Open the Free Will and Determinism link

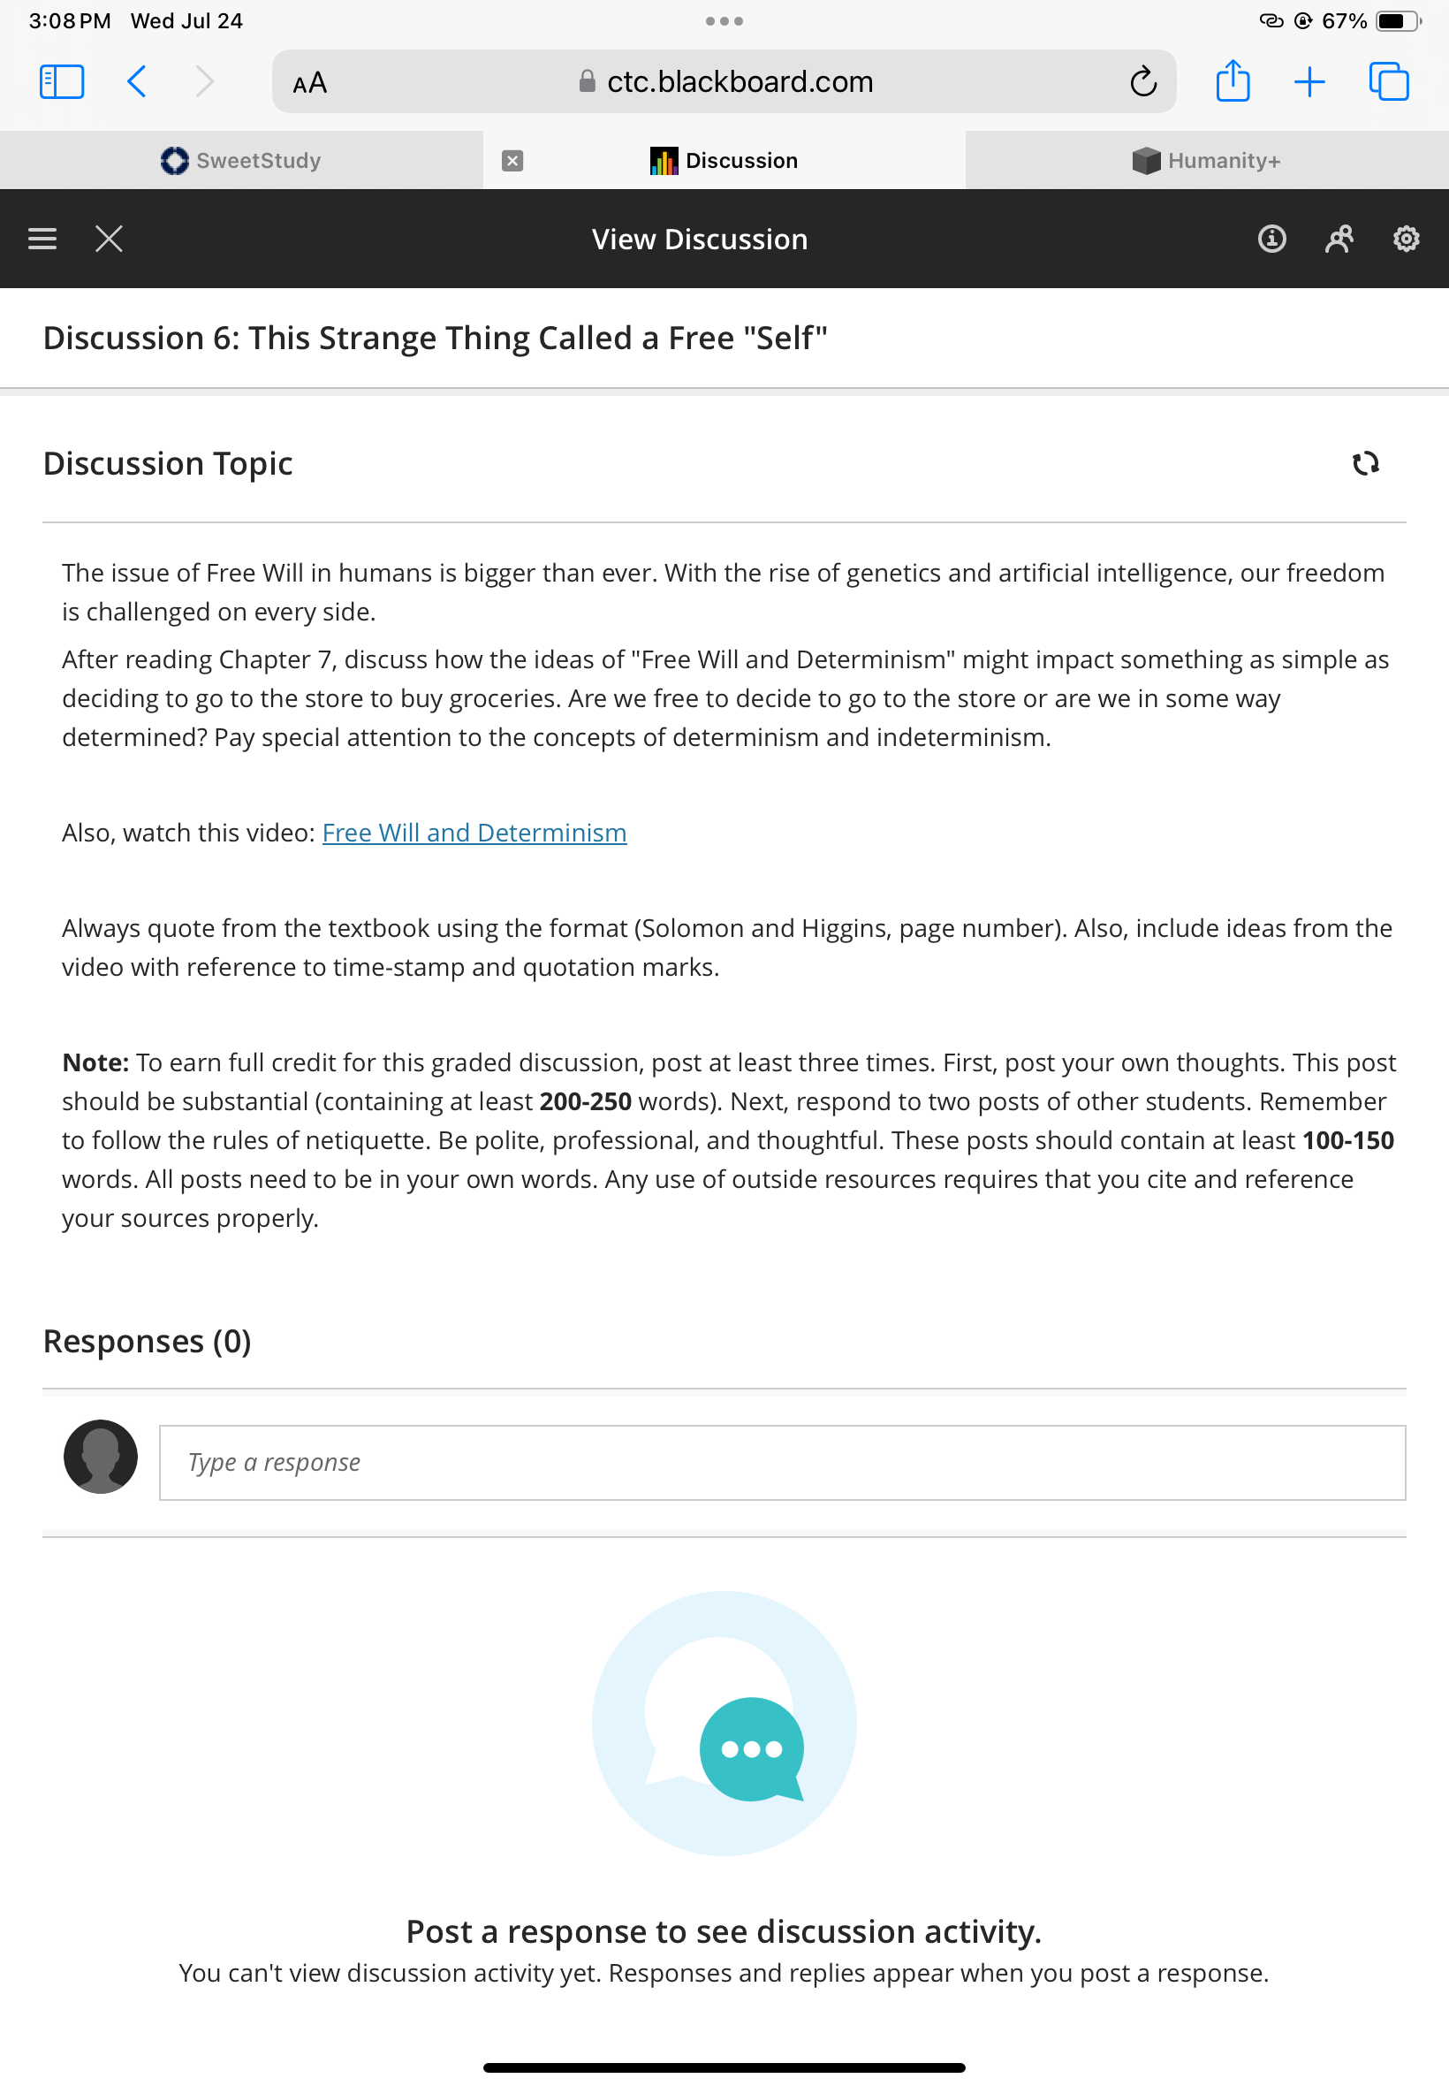[x=474, y=832]
